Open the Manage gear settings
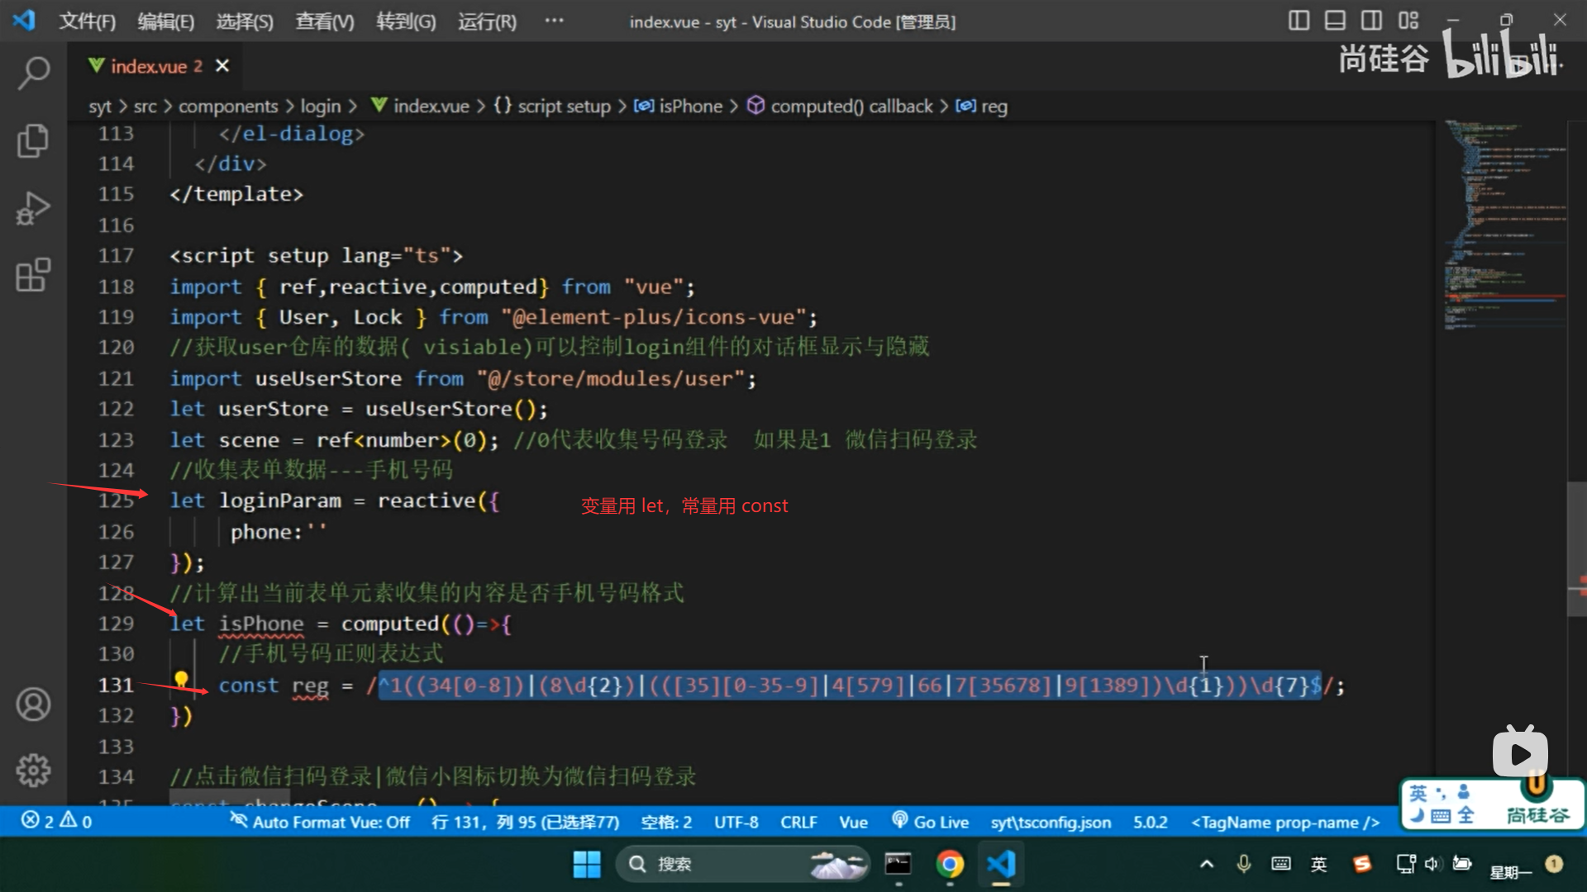The image size is (1587, 892). 33,770
